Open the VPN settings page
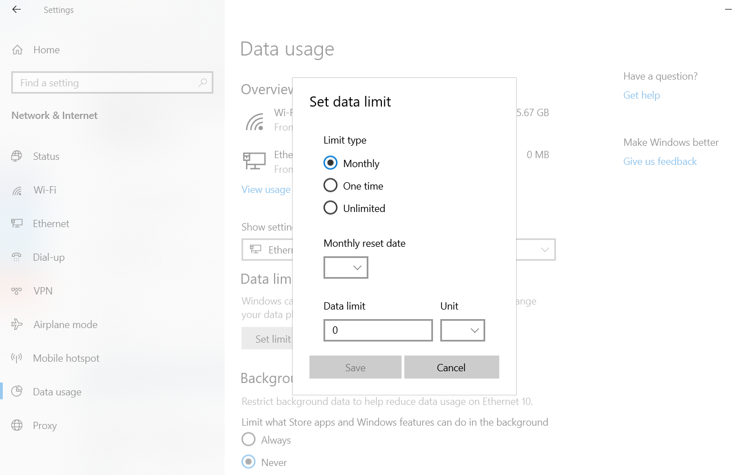This screenshot has height=475, width=734. [x=43, y=291]
